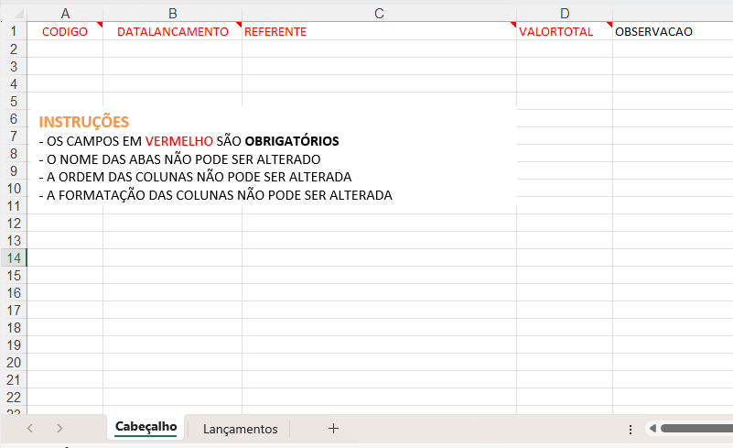Screen dimensions: 733x448
Task: Click the OBSERVACAO header cell
Action: pos(673,31)
